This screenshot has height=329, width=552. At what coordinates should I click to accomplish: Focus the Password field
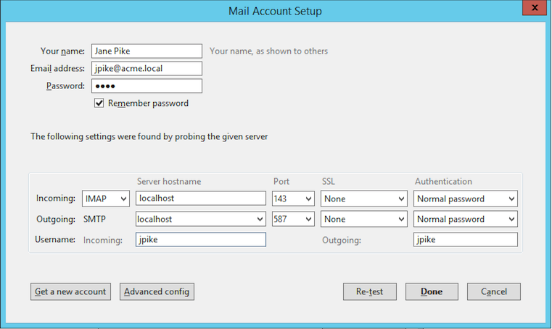(146, 86)
